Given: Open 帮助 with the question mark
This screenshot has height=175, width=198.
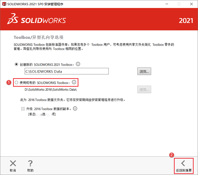Looking at the screenshot, I should (x=30, y=166).
